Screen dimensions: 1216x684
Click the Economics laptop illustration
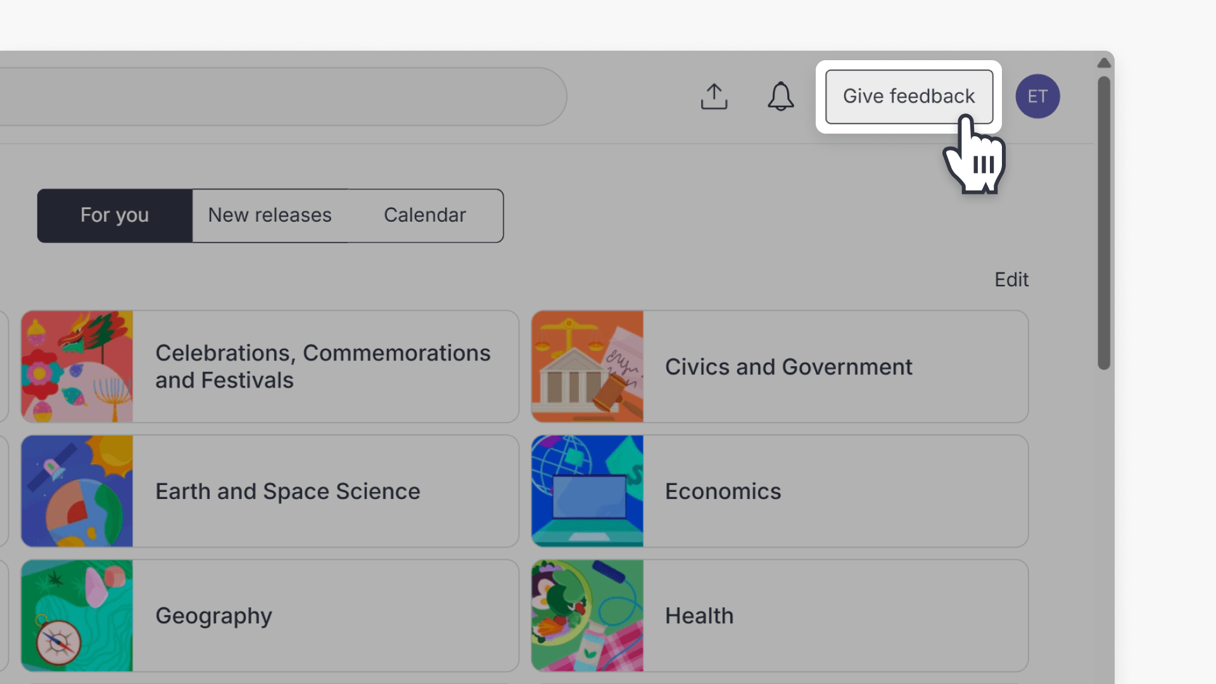pos(587,491)
